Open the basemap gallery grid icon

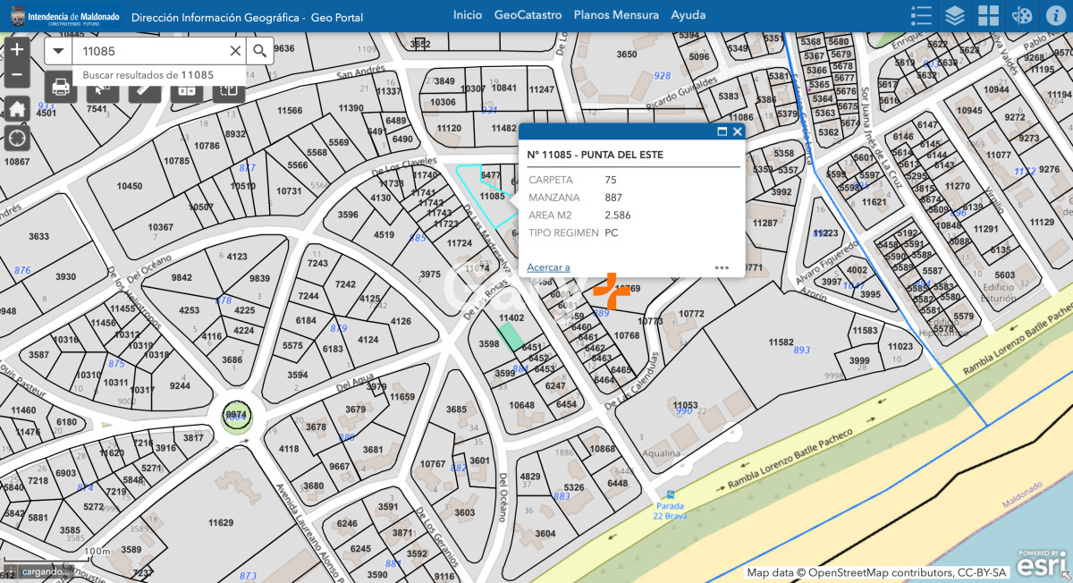pos(988,16)
